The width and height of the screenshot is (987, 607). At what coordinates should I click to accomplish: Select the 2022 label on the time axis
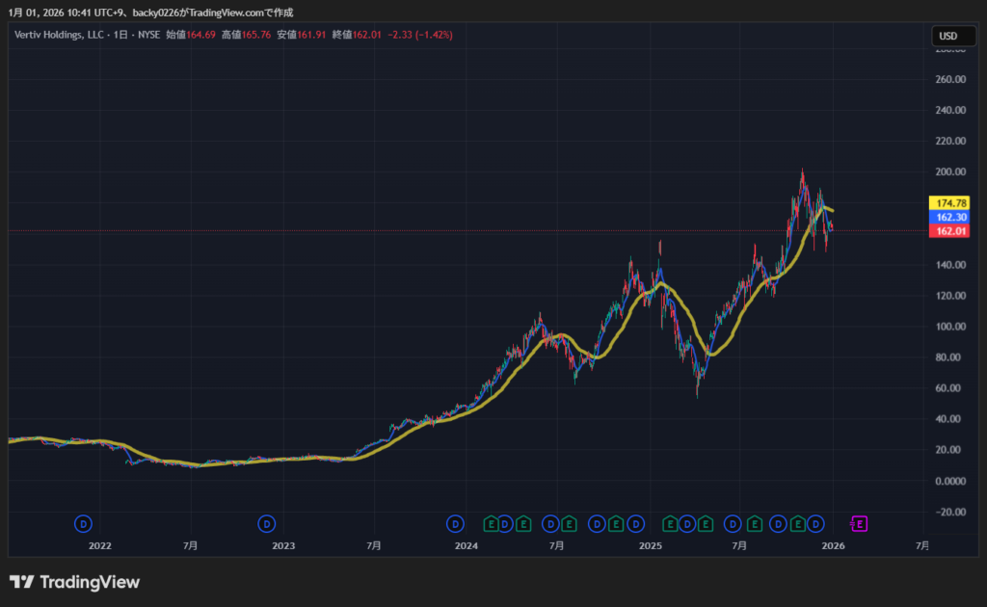(x=100, y=545)
